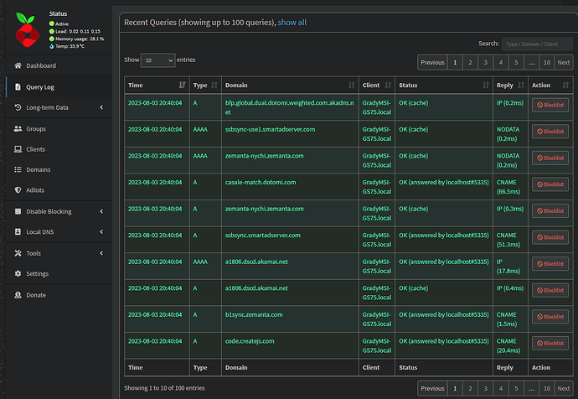Click the Adlists shield icon in sidebar
578x399 pixels.
tap(18, 190)
